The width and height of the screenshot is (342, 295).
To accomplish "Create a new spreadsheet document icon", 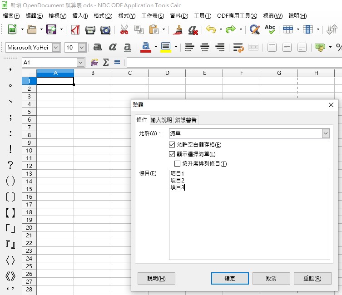I will pos(12,29).
